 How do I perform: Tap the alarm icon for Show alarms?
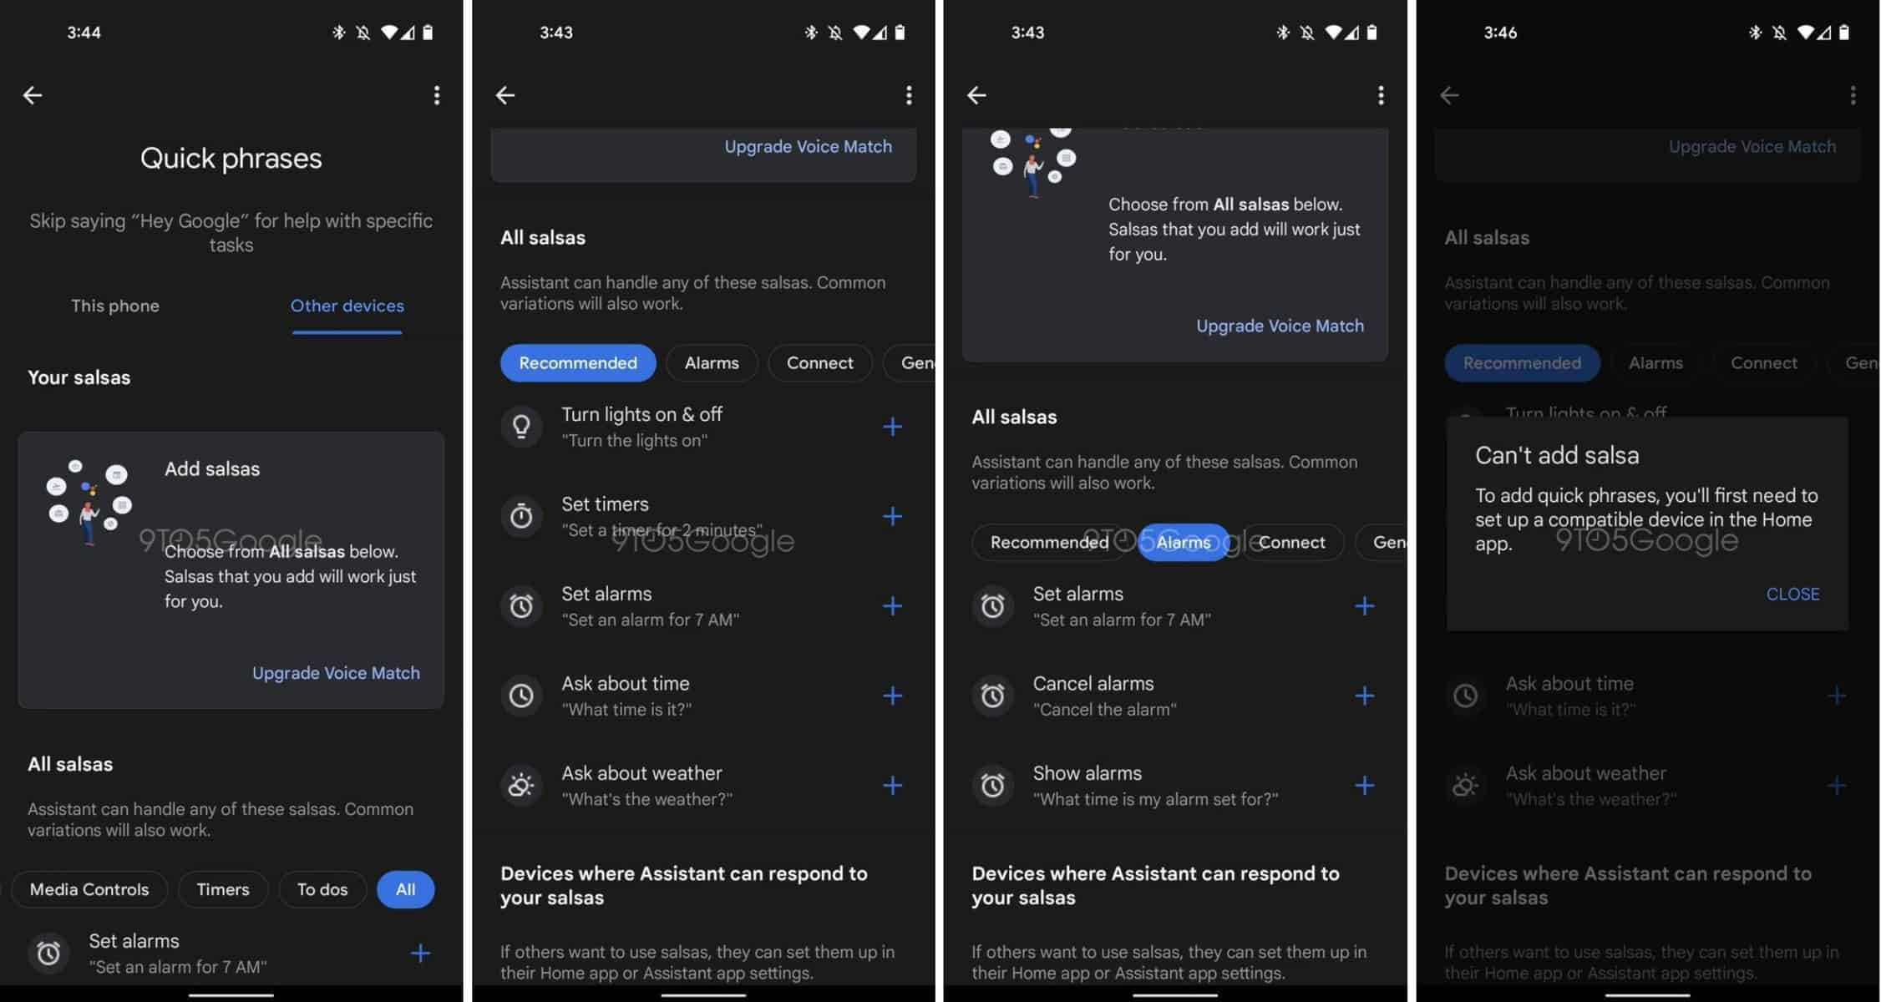point(996,784)
